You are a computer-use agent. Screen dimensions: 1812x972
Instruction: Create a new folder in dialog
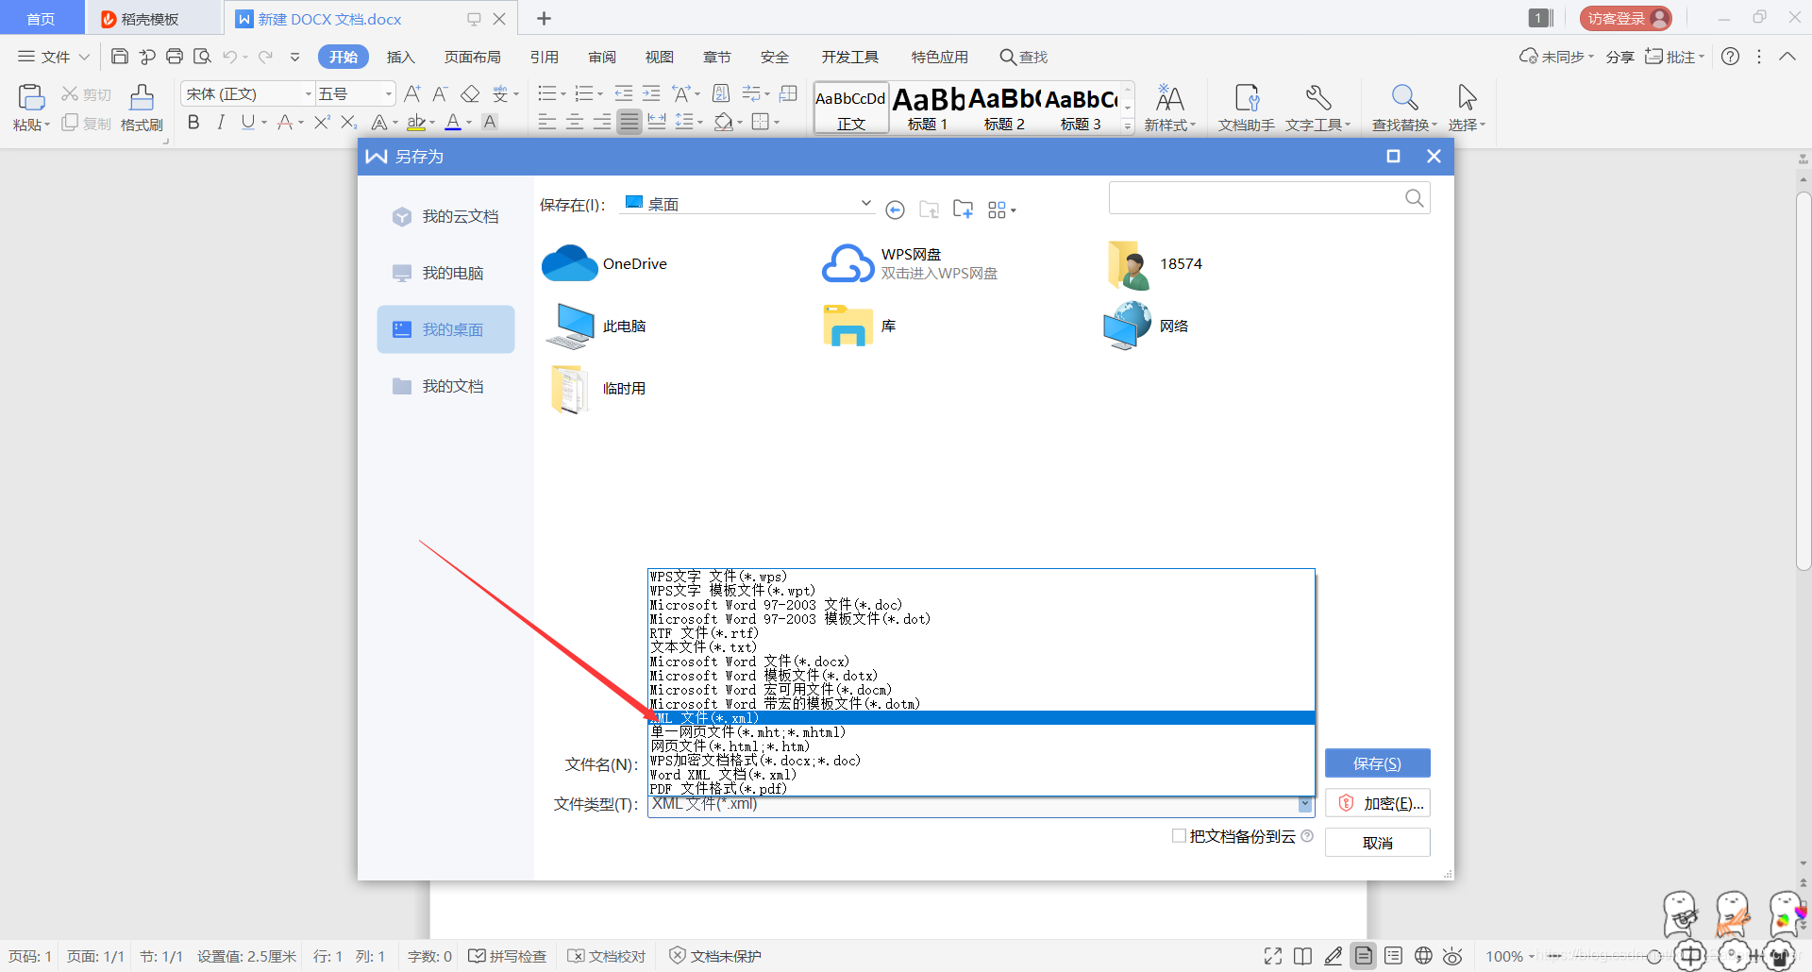(963, 209)
